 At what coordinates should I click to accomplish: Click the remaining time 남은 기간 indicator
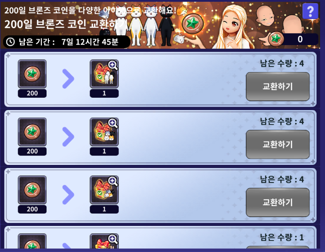click(x=67, y=42)
